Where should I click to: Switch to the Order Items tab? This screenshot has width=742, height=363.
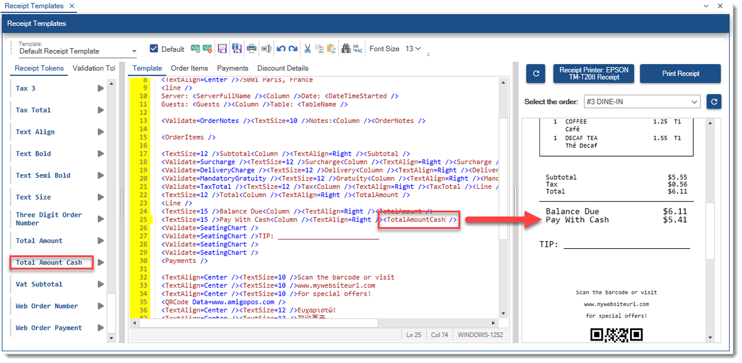click(189, 69)
